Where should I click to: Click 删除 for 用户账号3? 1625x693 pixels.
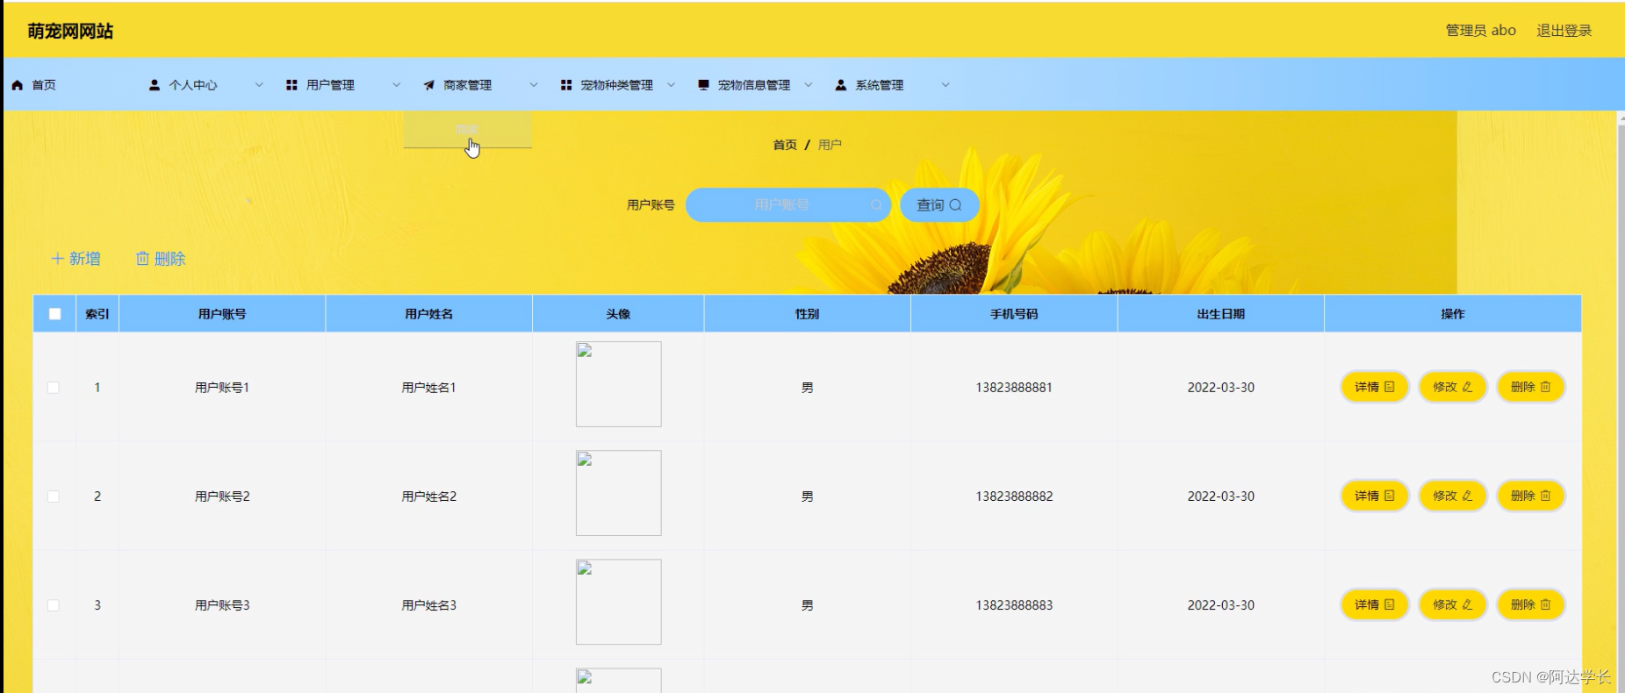tap(1531, 604)
